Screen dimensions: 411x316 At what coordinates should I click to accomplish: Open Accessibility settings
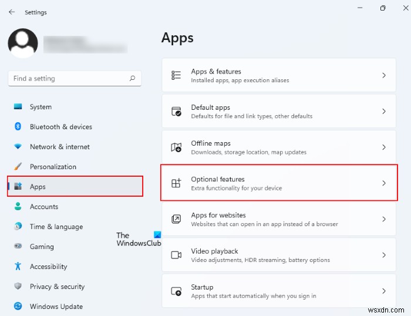(x=75, y=267)
